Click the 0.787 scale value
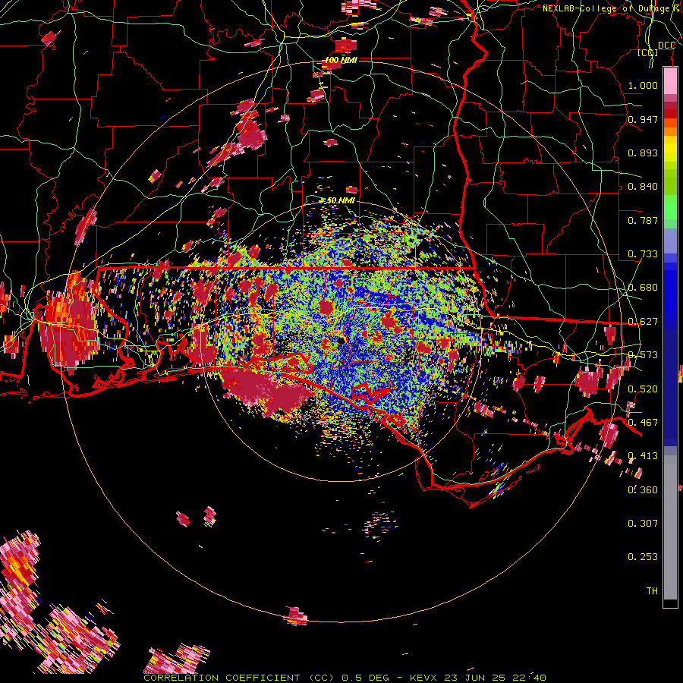The height and width of the screenshot is (683, 683). (643, 220)
